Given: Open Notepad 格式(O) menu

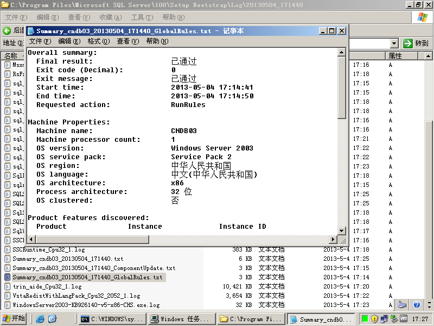Looking at the screenshot, I should [99, 41].
